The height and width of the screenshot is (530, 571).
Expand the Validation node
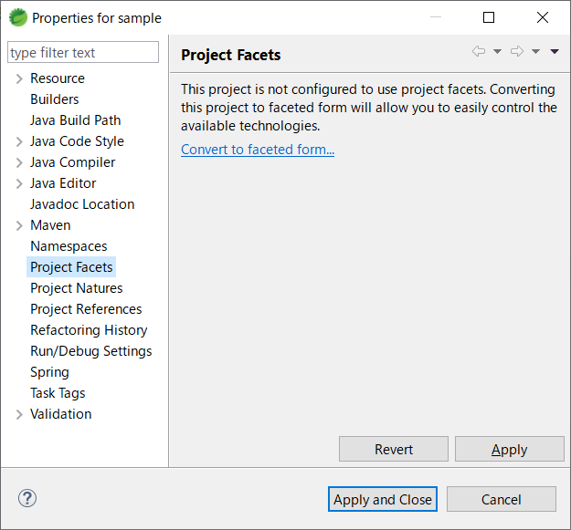click(19, 414)
